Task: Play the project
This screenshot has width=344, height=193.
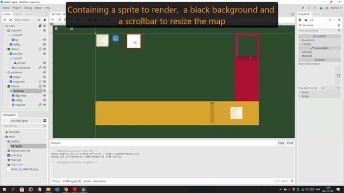Action: [x=303, y=8]
